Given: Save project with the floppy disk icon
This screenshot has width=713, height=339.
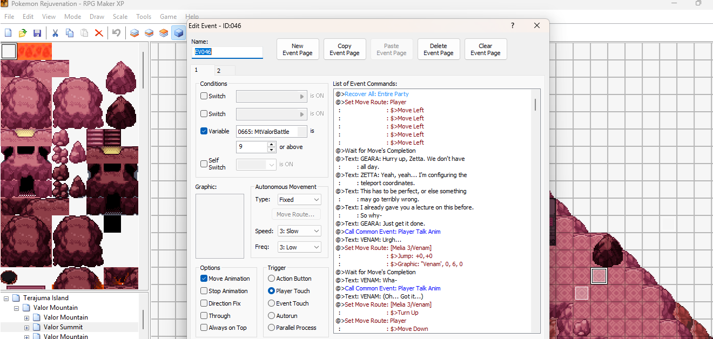Looking at the screenshot, I should click(37, 33).
